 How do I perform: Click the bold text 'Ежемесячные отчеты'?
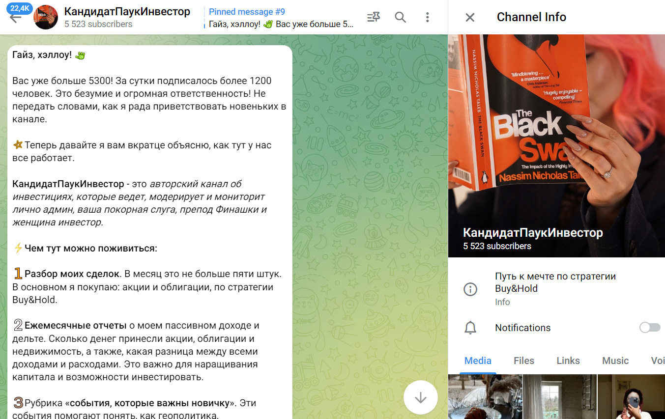[75, 326]
